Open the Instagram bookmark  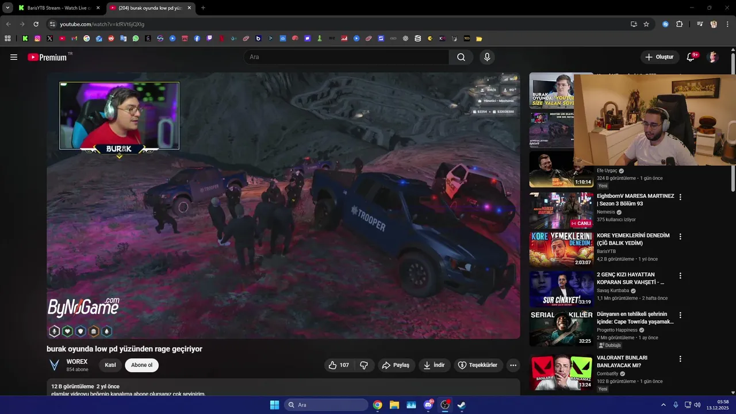(37, 39)
